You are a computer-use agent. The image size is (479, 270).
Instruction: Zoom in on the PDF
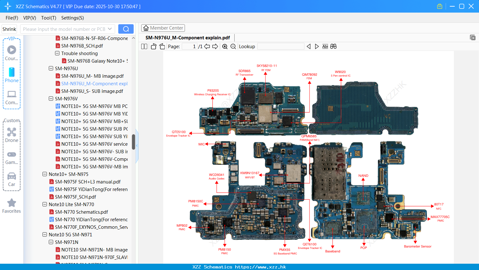click(225, 47)
